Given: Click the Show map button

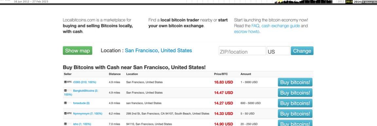Looking at the screenshot, I should click(78, 51).
